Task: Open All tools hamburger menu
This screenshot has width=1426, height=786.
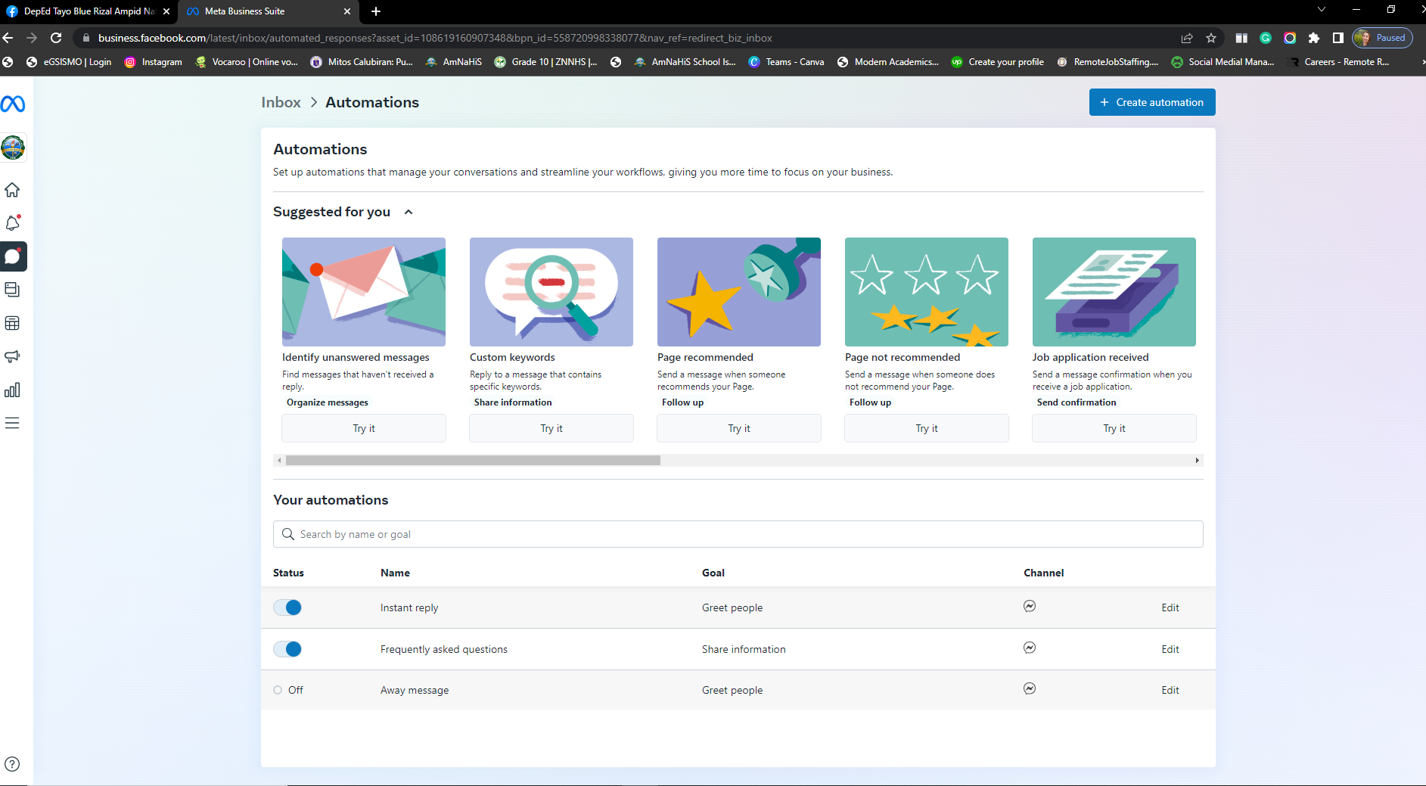Action: pyautogui.click(x=12, y=423)
